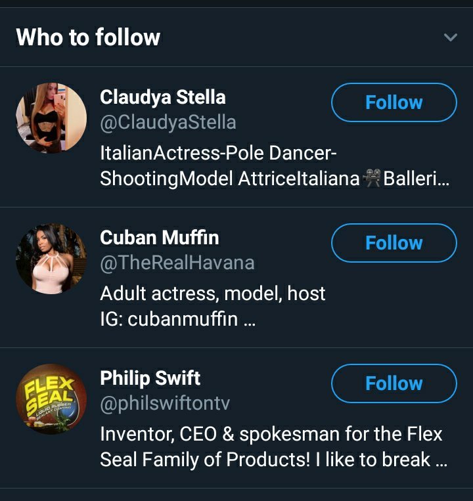Tap Philip Swift's Flex Seal bio text
Image resolution: width=473 pixels, height=501 pixels.
(271, 447)
